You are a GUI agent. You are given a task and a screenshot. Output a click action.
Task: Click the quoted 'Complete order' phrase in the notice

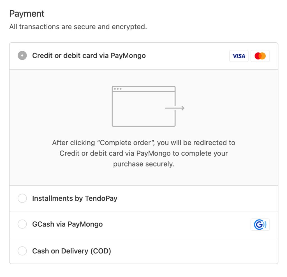pos(126,143)
